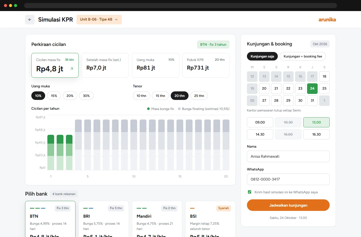Screen dimensions: 361x237
Task: Select date 24 in the calendar
Action: (x=312, y=88)
